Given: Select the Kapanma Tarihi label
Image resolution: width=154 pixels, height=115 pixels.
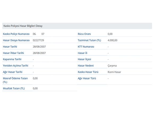Looking at the screenshot, I should point(12,59).
